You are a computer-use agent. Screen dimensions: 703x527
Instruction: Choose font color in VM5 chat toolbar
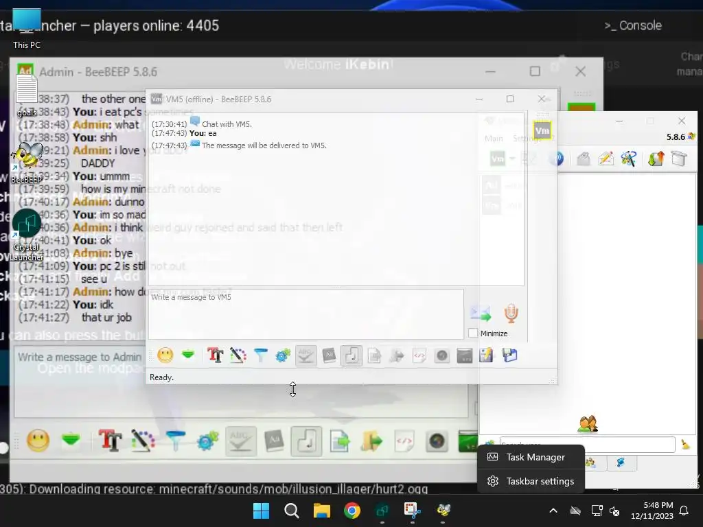tap(238, 355)
